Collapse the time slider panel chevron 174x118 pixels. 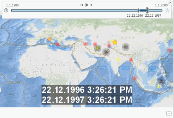tap(170, 3)
